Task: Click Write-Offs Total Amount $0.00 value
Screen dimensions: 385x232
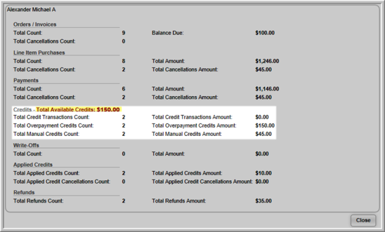Action: tap(262, 153)
